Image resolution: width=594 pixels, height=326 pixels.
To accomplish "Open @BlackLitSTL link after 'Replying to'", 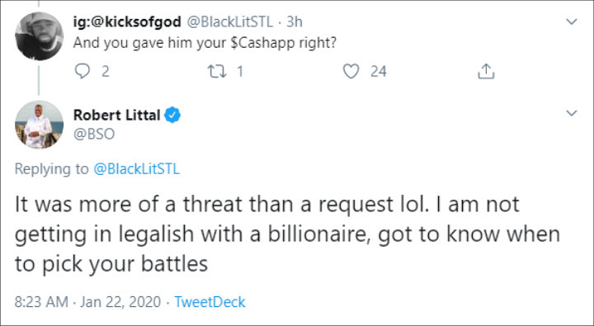I will (136, 168).
